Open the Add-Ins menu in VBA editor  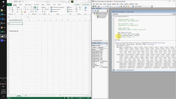coord(127,4)
